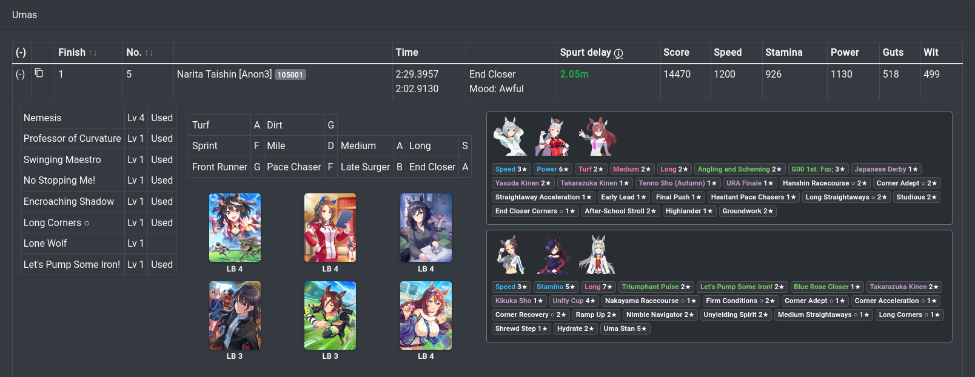Click the Hydrate 2★ chip

pos(575,329)
